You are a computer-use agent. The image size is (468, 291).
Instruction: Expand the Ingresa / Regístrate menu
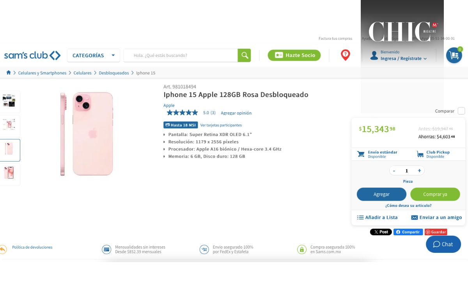404,58
